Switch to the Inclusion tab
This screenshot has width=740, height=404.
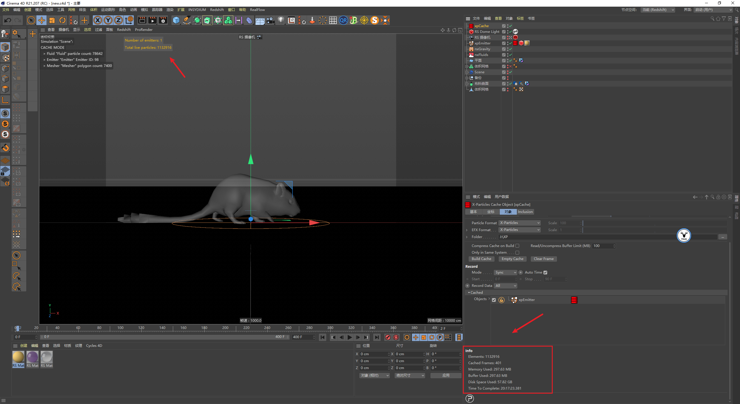[525, 212]
